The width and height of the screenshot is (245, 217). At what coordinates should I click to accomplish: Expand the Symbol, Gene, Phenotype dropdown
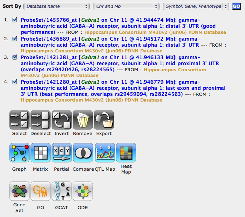coord(196,6)
